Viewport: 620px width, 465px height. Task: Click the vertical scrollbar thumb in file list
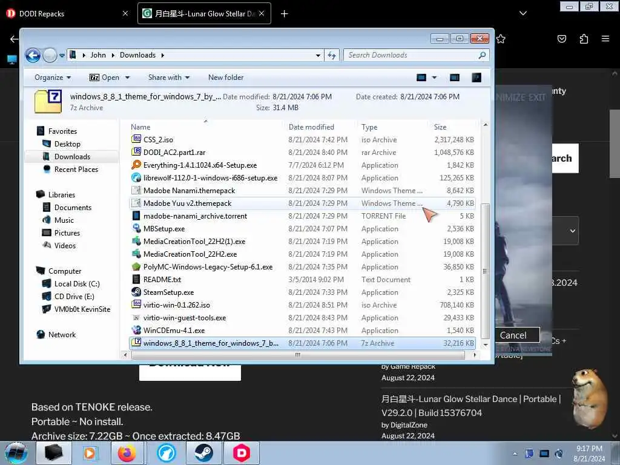(485, 271)
